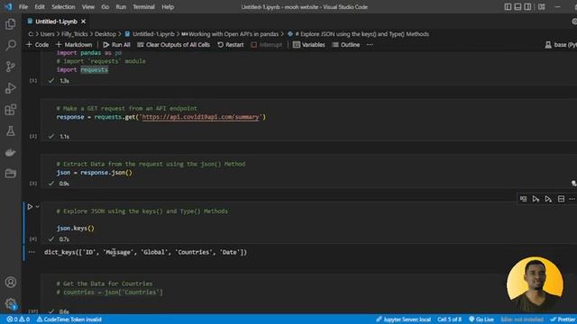The height and width of the screenshot is (324, 577).
Task: Open the Extensions view
Action: 10,110
